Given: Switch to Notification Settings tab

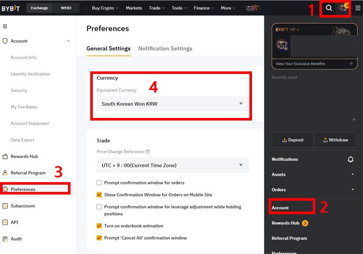Looking at the screenshot, I should tap(165, 49).
